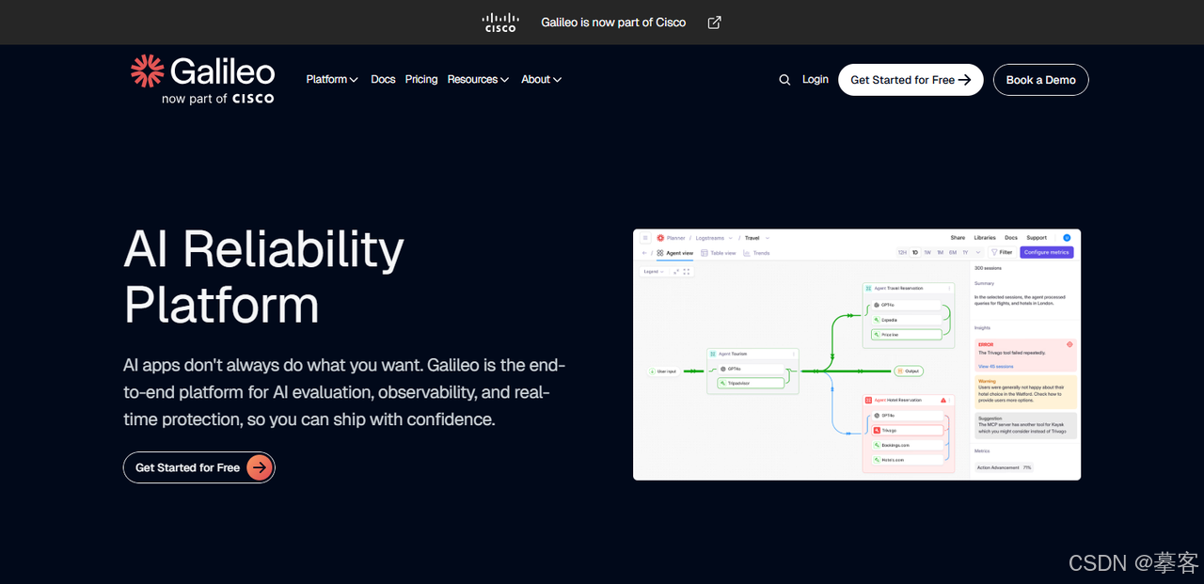Select the Expedia tool node
Viewport: 1204px width, 584px height.
[x=907, y=320]
